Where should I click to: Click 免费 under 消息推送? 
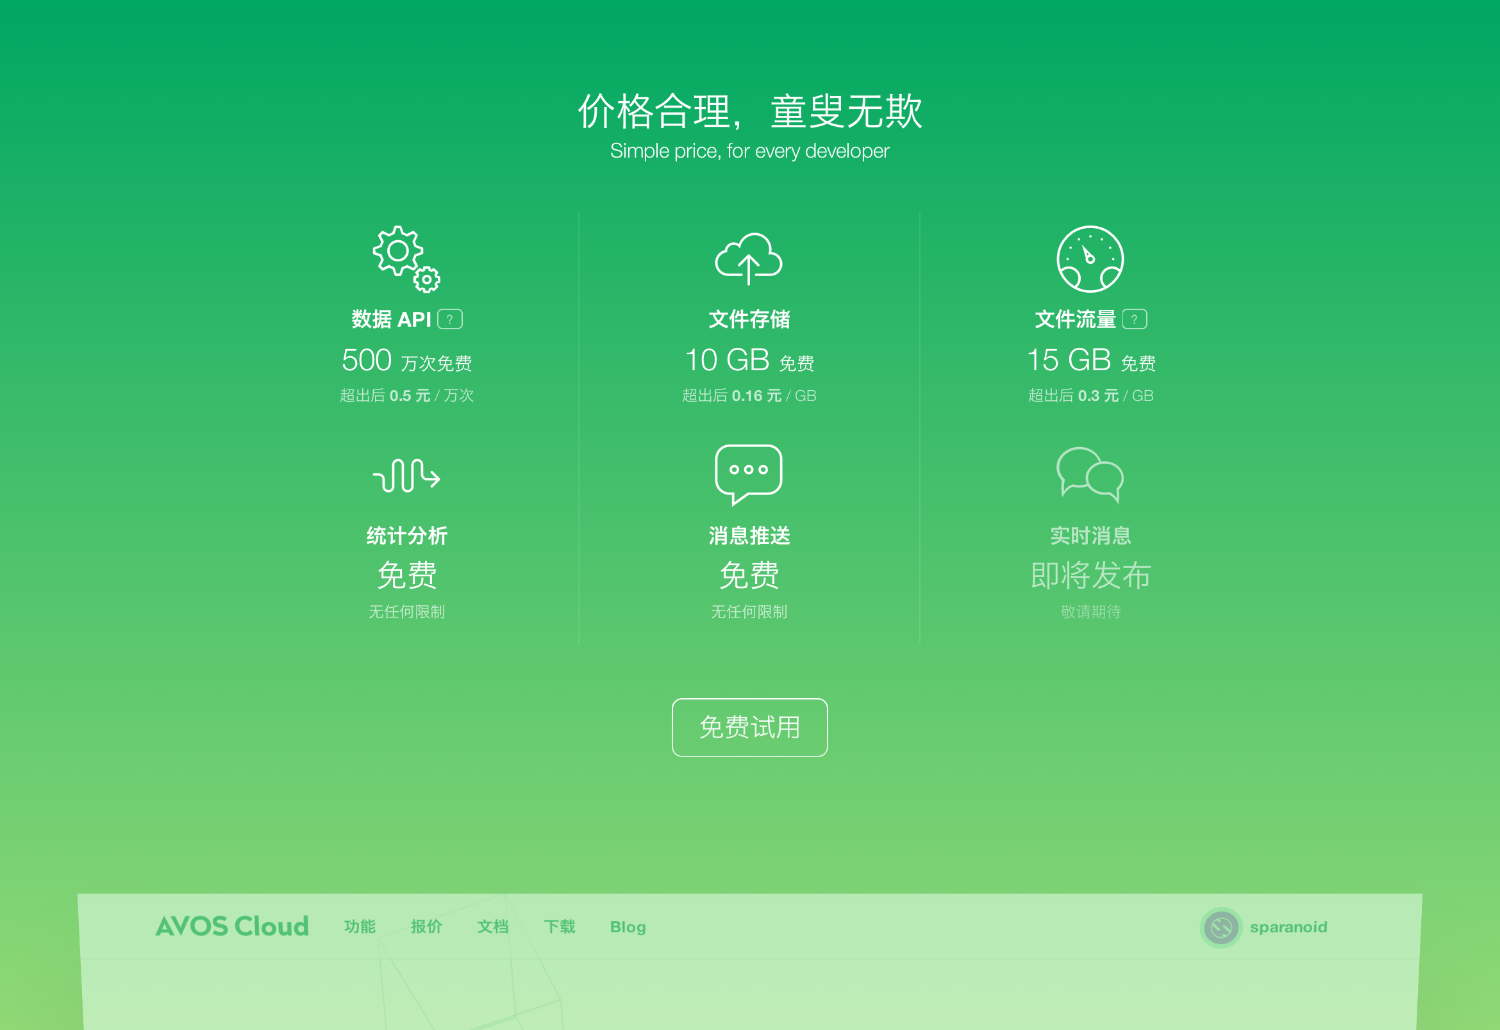[x=749, y=575]
